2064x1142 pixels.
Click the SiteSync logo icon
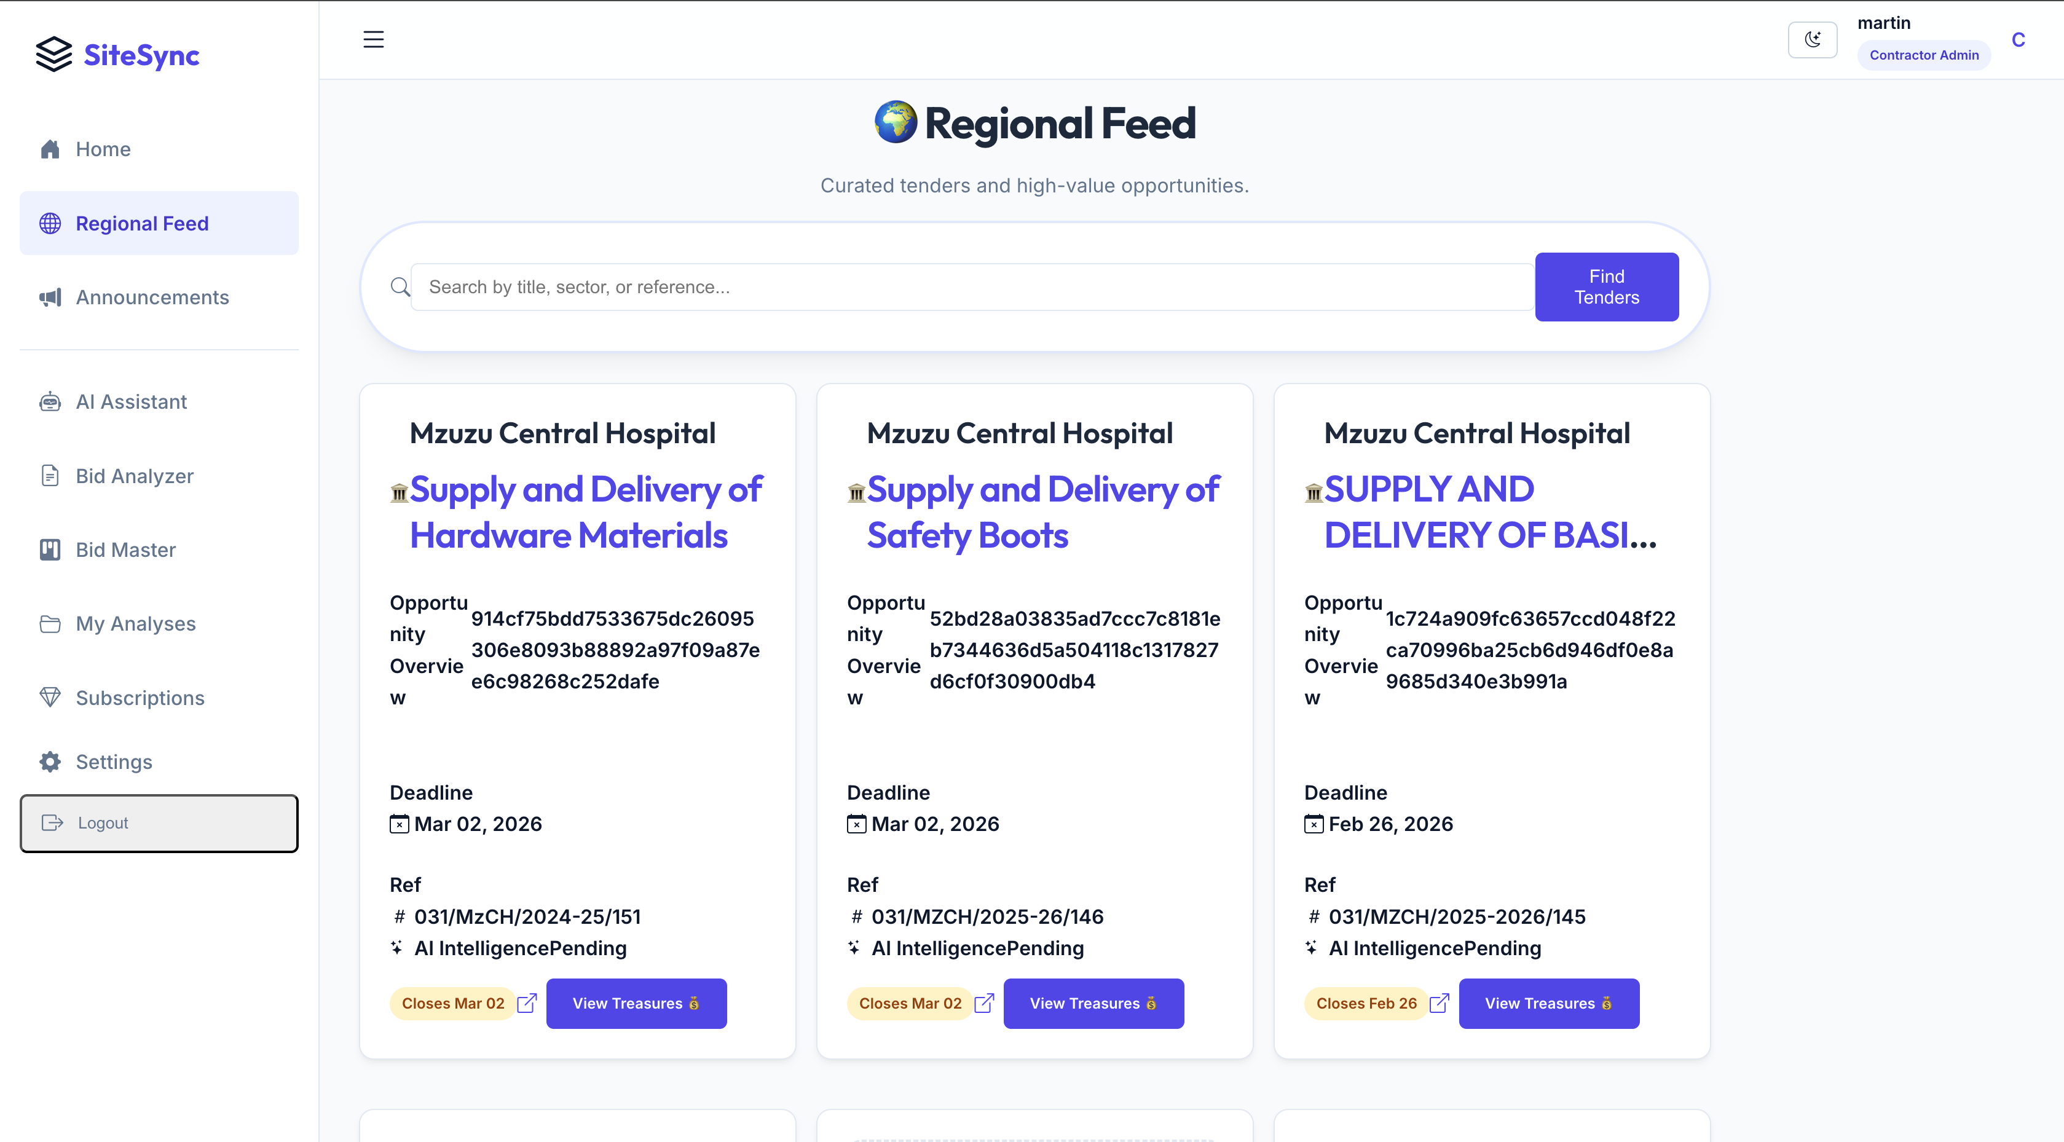53,55
